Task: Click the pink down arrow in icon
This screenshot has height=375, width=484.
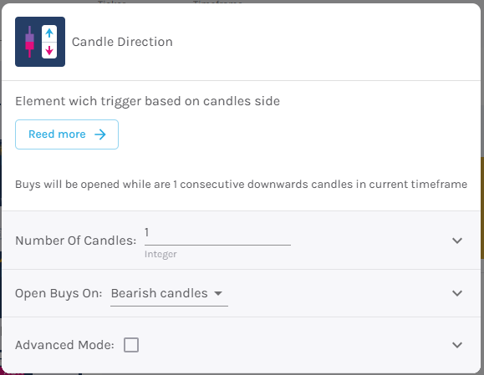Action: click(49, 50)
